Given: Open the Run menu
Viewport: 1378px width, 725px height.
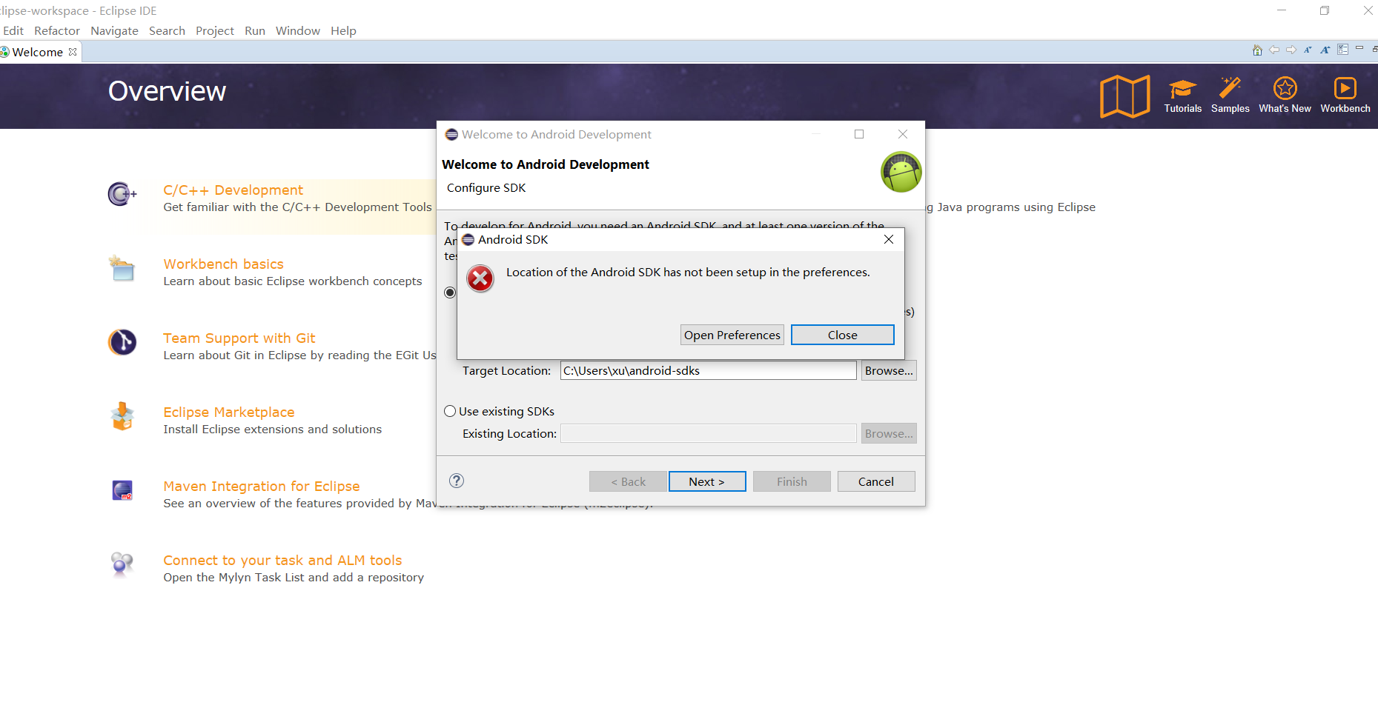Looking at the screenshot, I should tap(254, 30).
